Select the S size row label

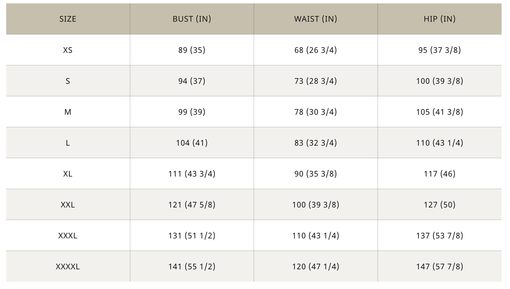(x=68, y=81)
